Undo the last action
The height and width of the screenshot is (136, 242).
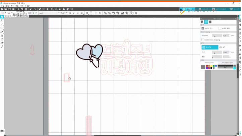tap(31, 9)
